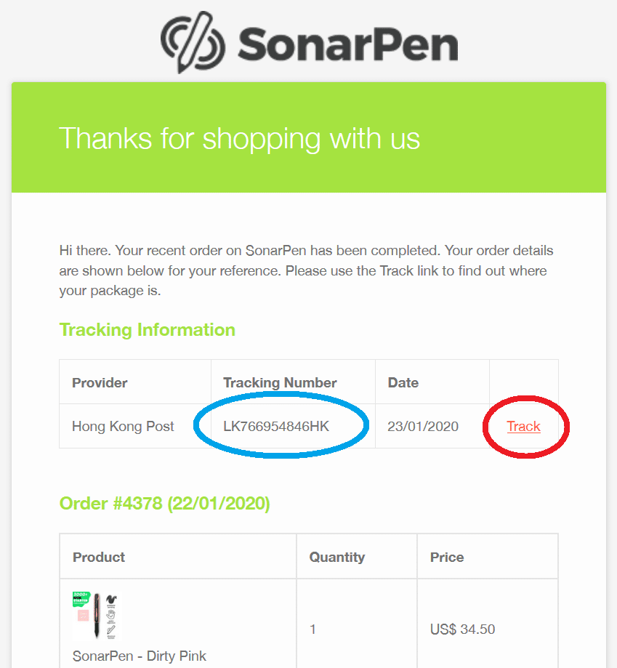Click the Thanks for shopping with us banner
The image size is (617, 668).
[239, 138]
